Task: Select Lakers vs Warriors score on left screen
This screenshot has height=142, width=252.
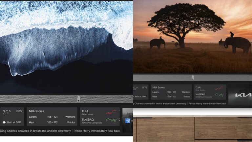Action: 52,117
